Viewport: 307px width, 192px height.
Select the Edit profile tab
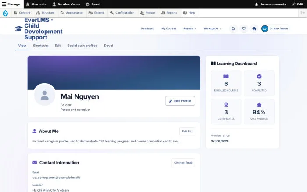pyautogui.click(x=57, y=46)
